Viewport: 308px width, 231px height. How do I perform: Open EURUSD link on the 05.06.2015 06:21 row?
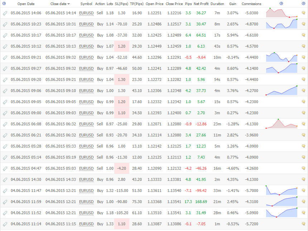click(86, 135)
